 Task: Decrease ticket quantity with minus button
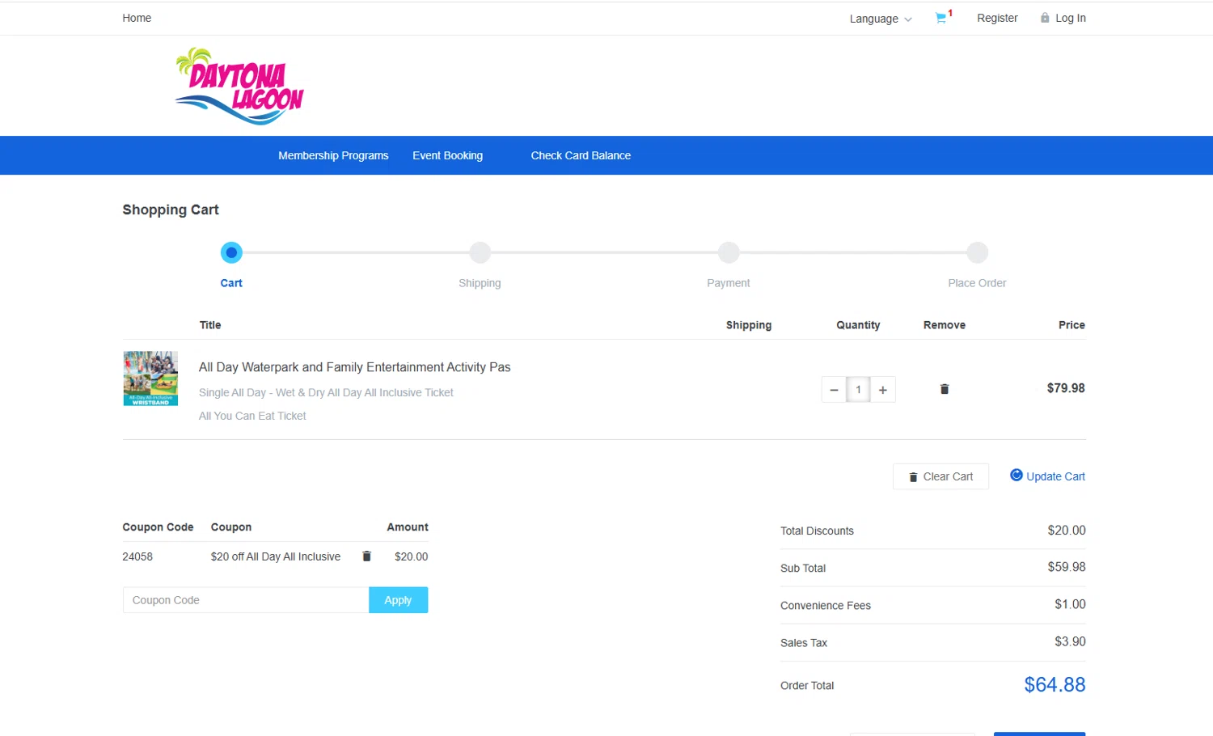point(834,390)
